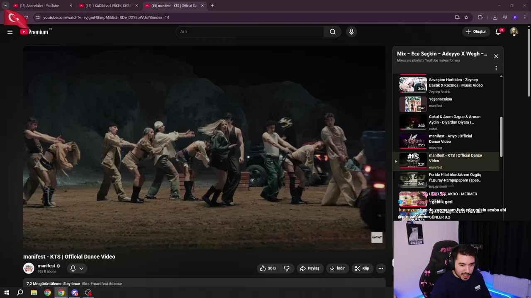Screen dimensions: 531x298
Task: Click the manifest watermark on video
Action: pyautogui.click(x=377, y=237)
